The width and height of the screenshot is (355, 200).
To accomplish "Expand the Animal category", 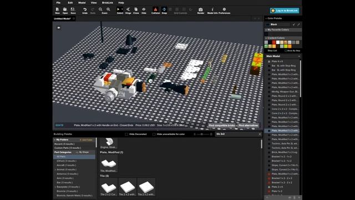I will click(55, 169).
